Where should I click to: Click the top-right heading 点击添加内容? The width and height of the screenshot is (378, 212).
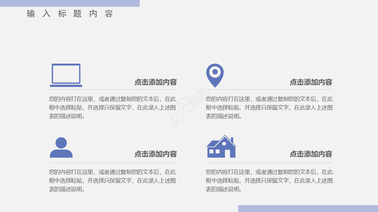click(311, 82)
